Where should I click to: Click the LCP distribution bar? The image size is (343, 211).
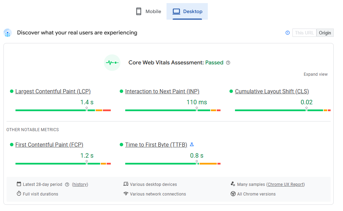(x=63, y=110)
